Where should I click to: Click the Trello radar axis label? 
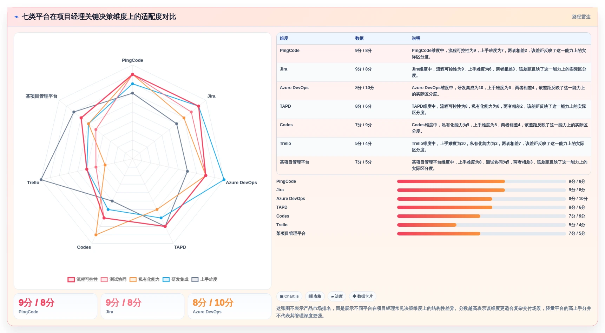tap(33, 182)
